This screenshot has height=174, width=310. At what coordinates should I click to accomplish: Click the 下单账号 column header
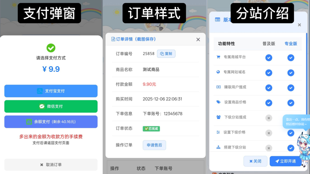pyautogui.click(x=163, y=169)
